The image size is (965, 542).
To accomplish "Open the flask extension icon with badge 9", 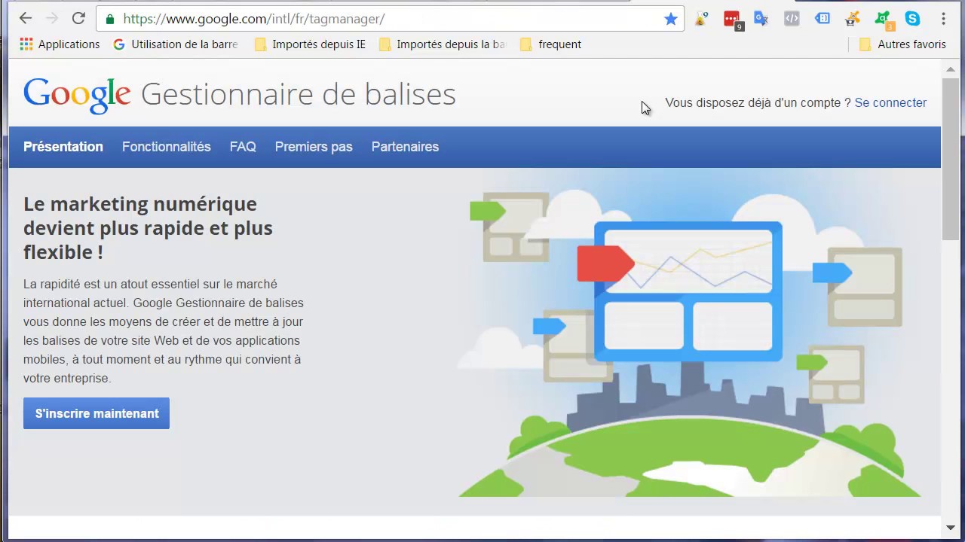I will (701, 19).
